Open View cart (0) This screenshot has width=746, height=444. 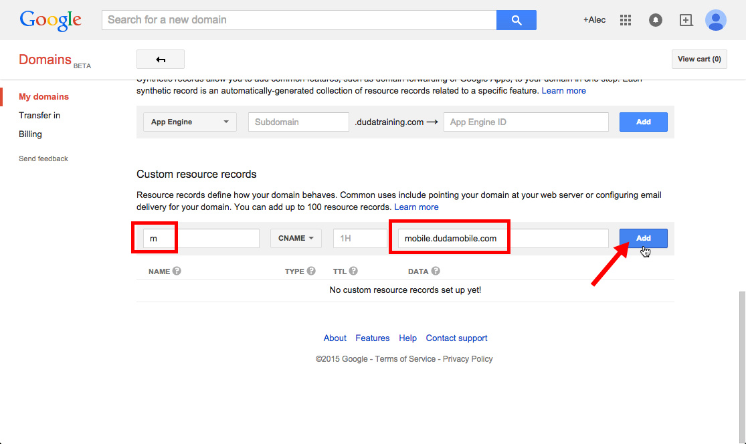click(699, 59)
